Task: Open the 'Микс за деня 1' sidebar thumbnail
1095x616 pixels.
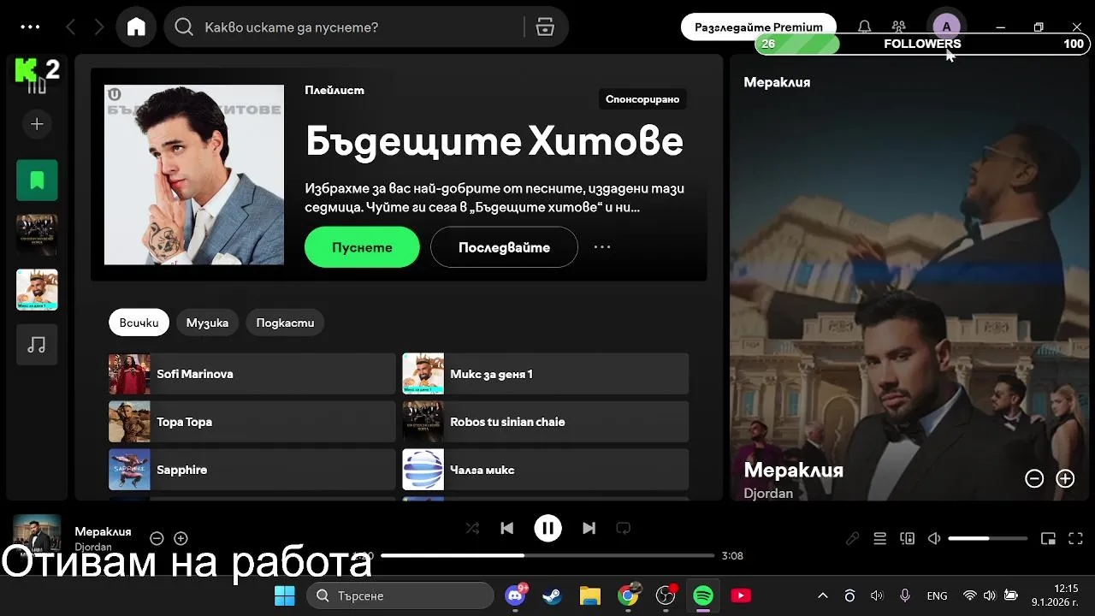Action: tap(37, 290)
